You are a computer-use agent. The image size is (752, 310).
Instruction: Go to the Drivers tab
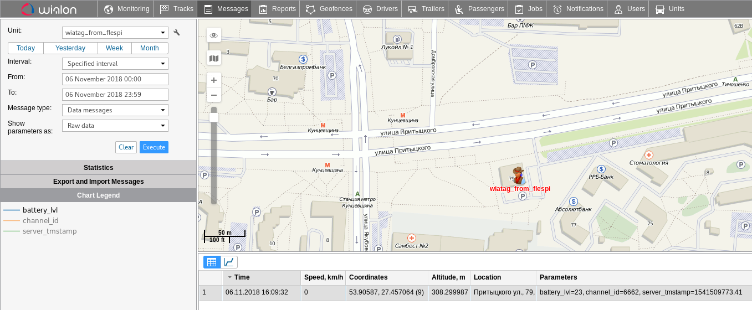[380, 9]
